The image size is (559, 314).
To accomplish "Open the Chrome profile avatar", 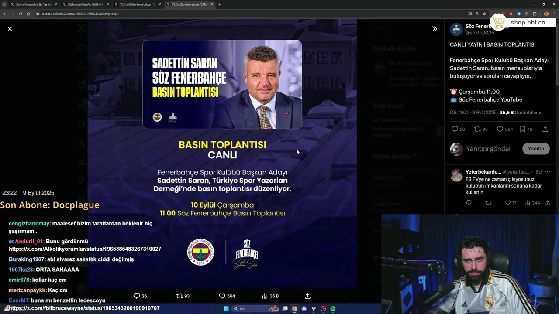I will point(546,14).
